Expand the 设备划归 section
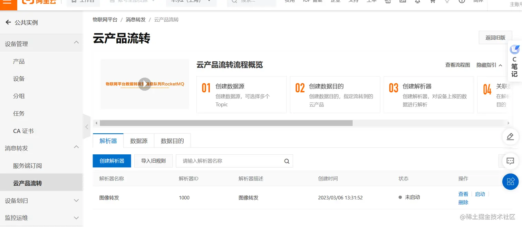Viewport: 522px width, 227px height. point(76,200)
